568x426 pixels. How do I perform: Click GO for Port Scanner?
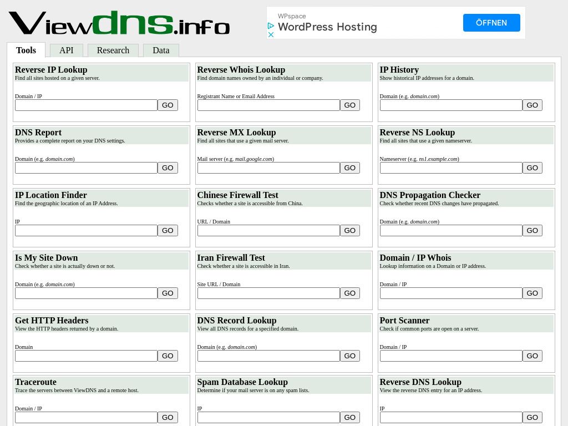click(x=532, y=356)
